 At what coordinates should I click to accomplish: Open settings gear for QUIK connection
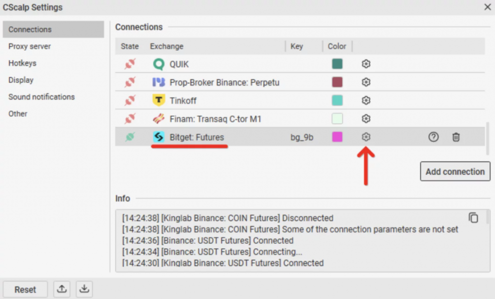pyautogui.click(x=366, y=64)
